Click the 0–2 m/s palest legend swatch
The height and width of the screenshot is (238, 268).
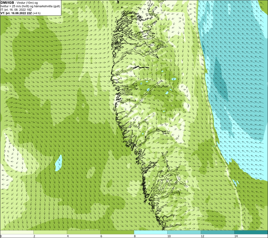tap(17, 232)
